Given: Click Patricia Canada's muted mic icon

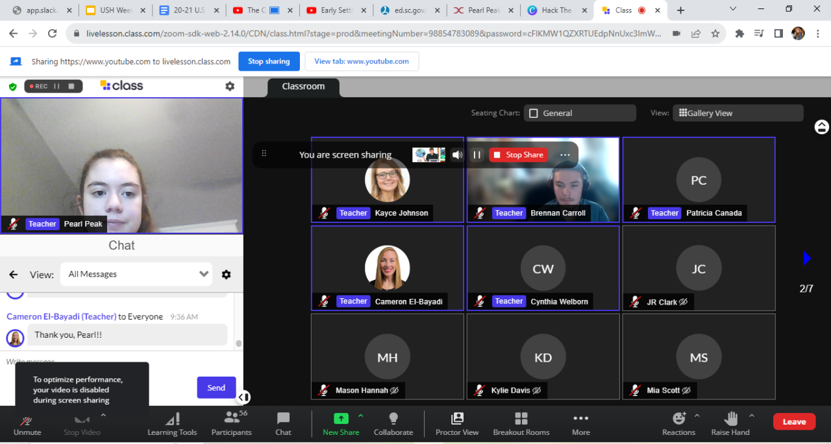Looking at the screenshot, I should pyautogui.click(x=635, y=213).
